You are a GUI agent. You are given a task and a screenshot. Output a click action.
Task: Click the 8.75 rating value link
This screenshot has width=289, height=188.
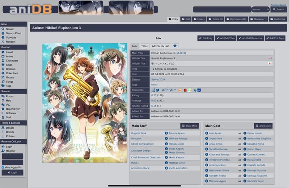coord(154,95)
